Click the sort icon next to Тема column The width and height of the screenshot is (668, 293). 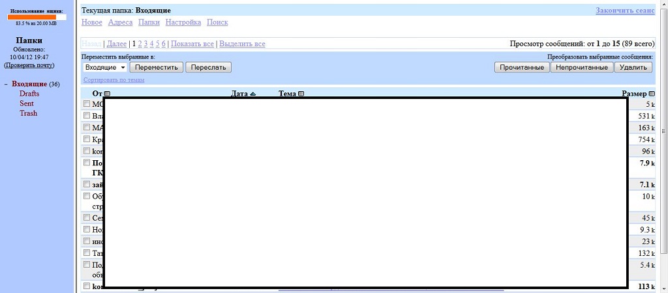click(x=301, y=94)
